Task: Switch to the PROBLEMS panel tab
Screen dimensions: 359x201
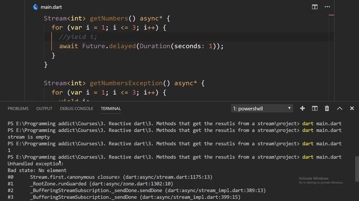Action: 18,108
